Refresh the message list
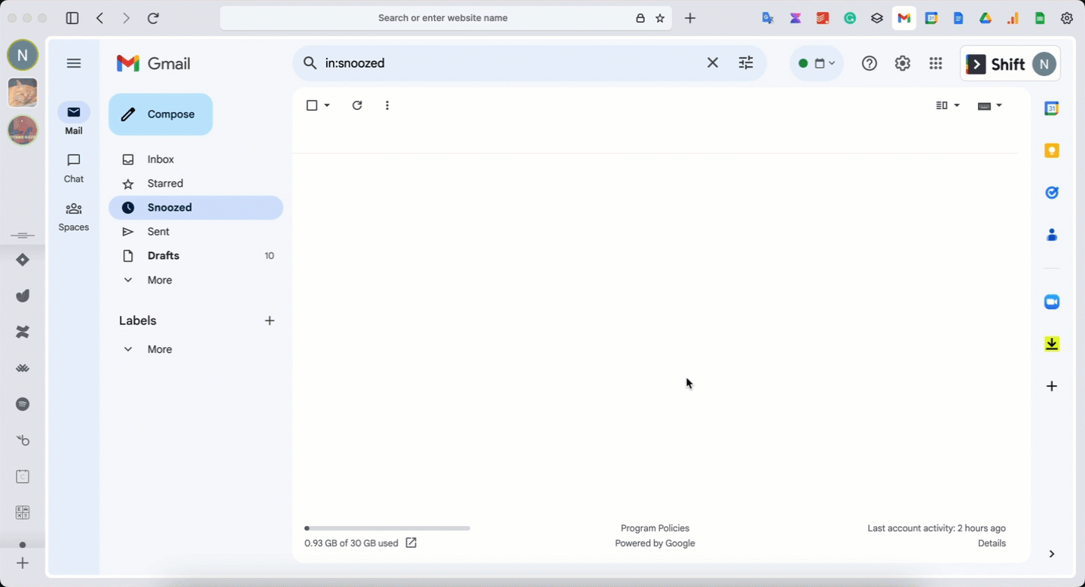Viewport: 1085px width, 587px height. (357, 105)
